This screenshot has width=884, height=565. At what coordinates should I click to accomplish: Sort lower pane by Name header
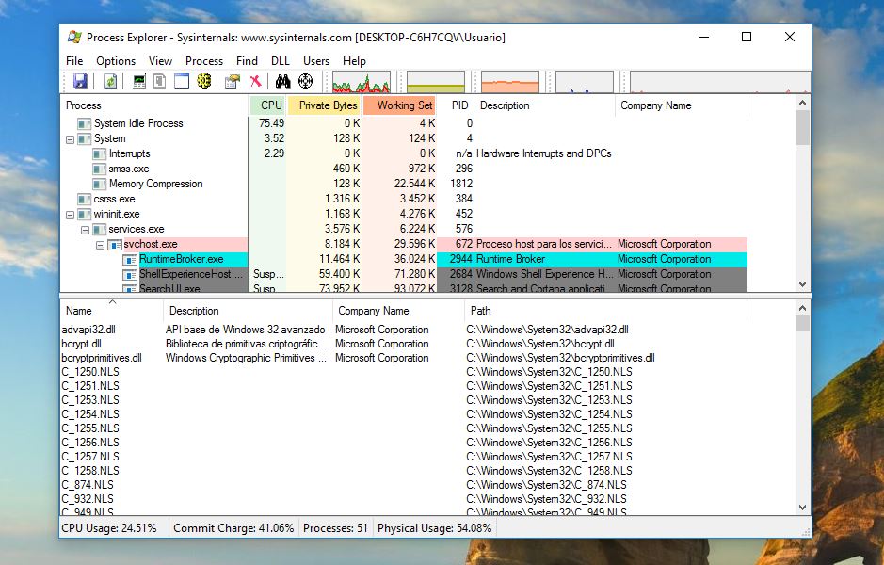click(x=112, y=311)
